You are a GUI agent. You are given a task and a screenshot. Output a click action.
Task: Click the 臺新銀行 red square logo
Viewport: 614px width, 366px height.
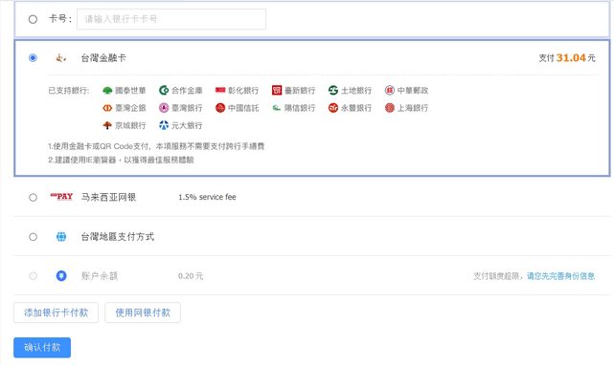coord(277,91)
